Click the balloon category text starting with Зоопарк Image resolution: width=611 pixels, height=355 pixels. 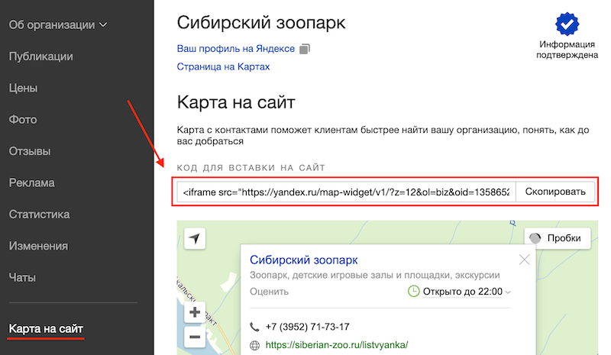374,275
